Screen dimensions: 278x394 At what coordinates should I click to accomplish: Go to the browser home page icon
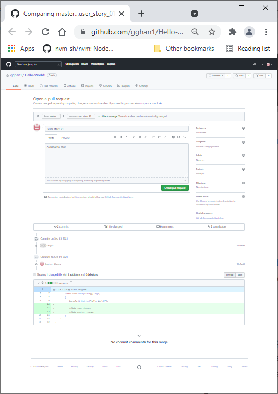(62, 32)
